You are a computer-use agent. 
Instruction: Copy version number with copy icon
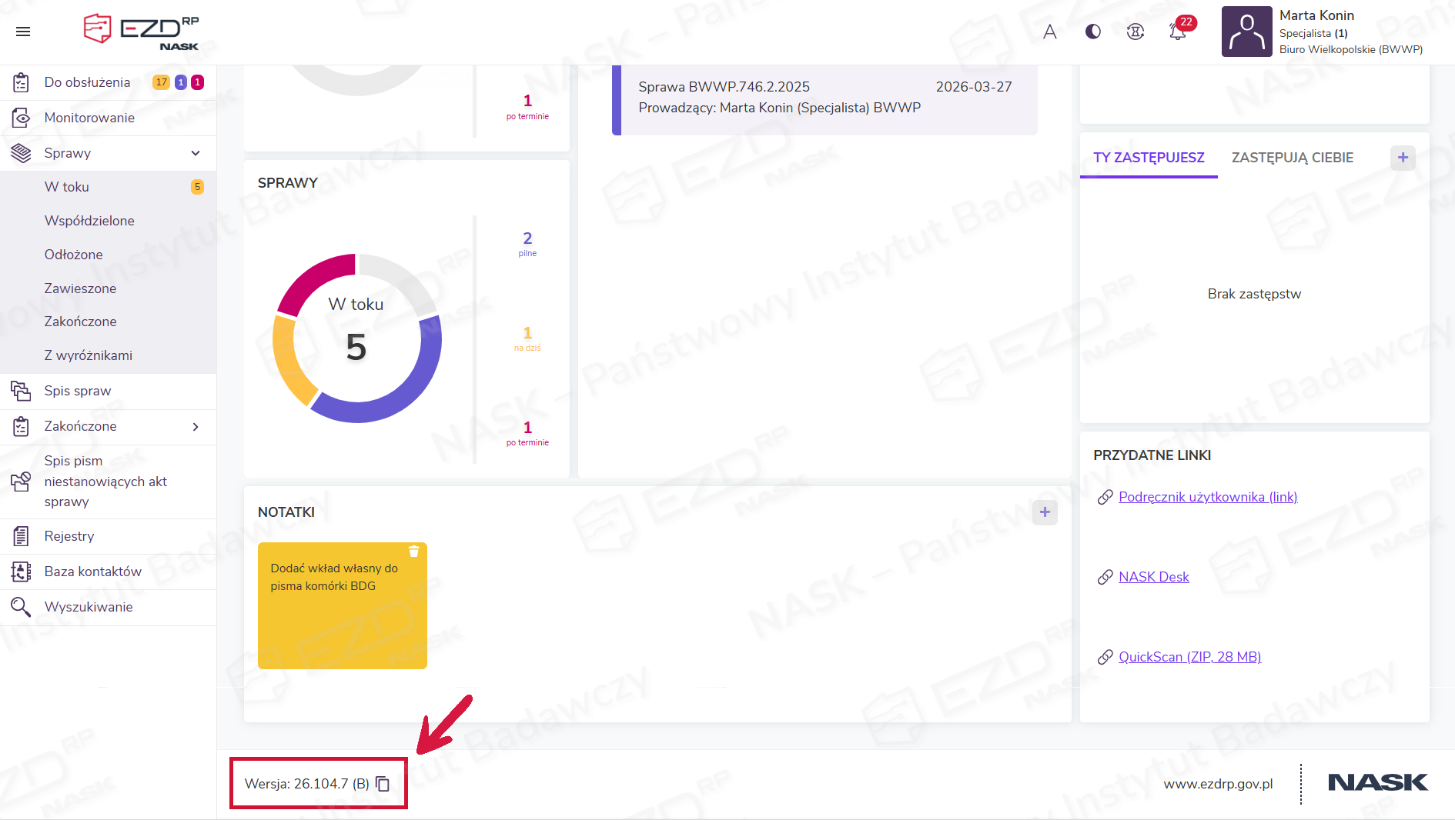[x=383, y=784]
